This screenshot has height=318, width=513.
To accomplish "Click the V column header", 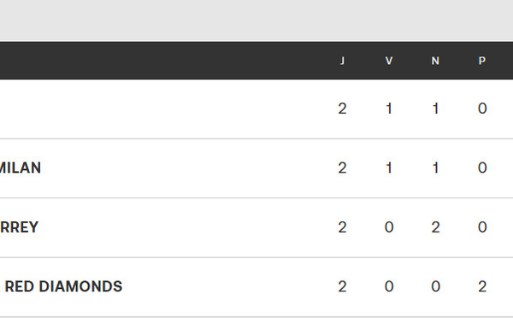I will click(x=389, y=61).
